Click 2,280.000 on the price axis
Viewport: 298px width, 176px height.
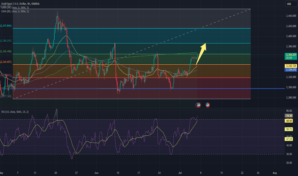pos(291,98)
